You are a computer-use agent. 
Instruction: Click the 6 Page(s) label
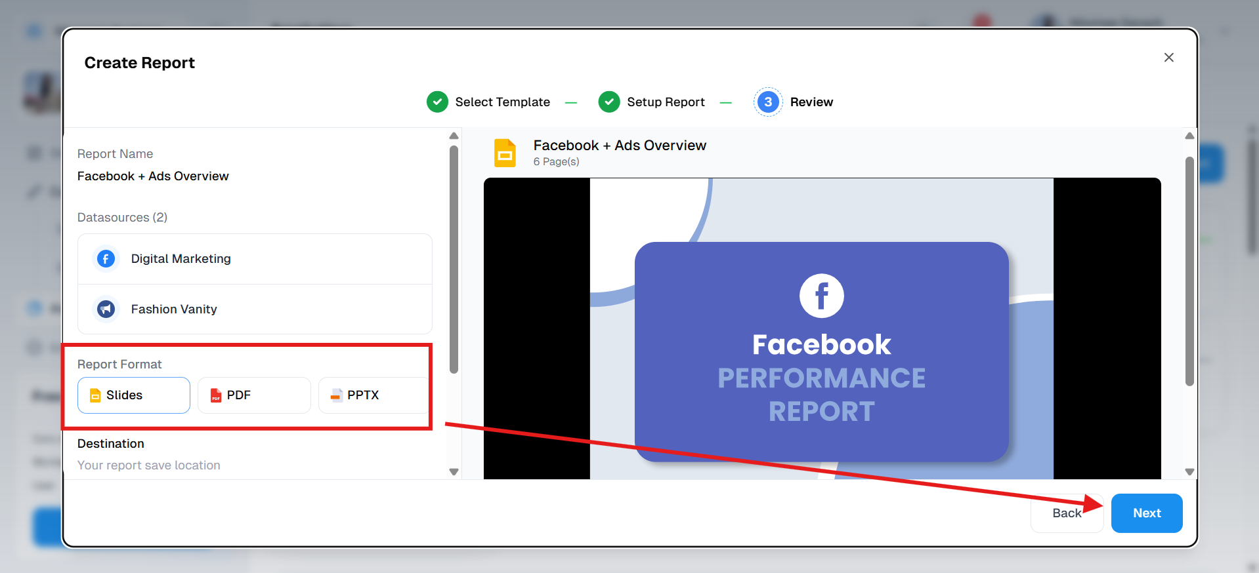tap(556, 162)
